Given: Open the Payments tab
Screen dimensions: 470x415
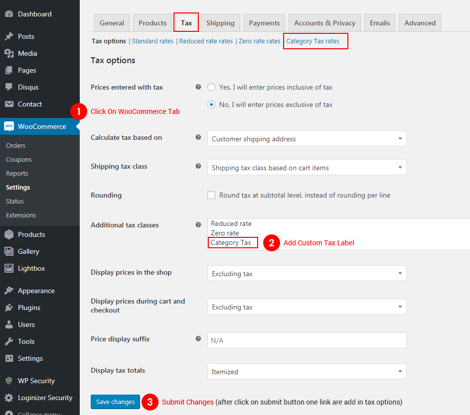Looking at the screenshot, I should coord(264,23).
